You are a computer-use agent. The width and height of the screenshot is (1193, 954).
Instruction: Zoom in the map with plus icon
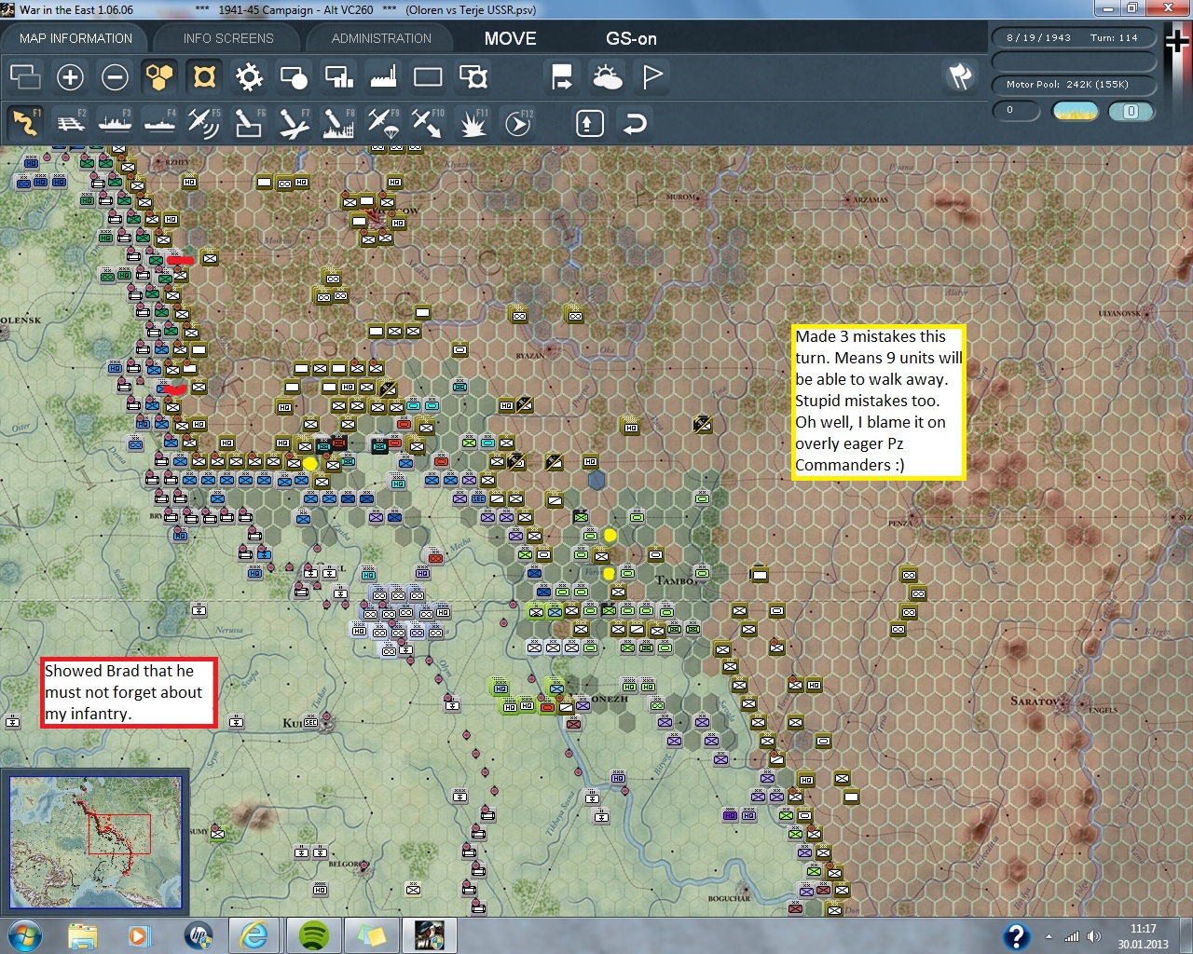pyautogui.click(x=70, y=76)
